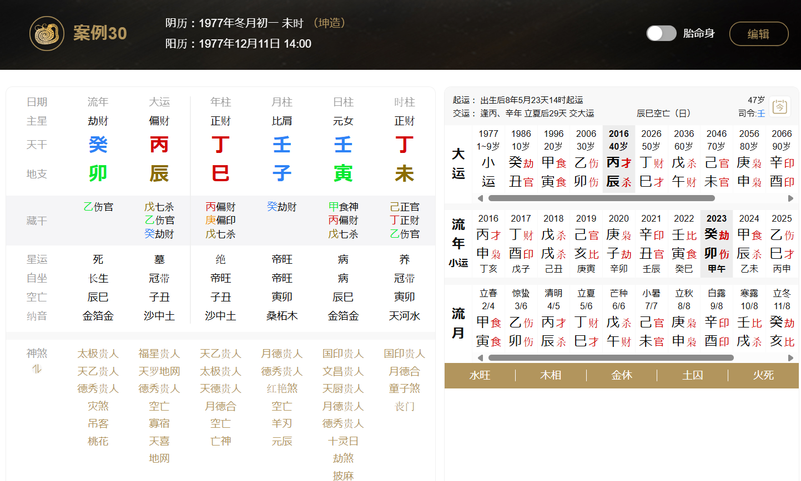Select 流年 2024 甲辰
Image resolution: width=801 pixels, height=481 pixels.
(749, 243)
